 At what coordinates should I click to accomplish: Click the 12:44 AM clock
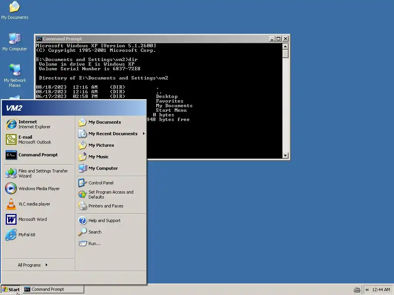tap(381, 290)
